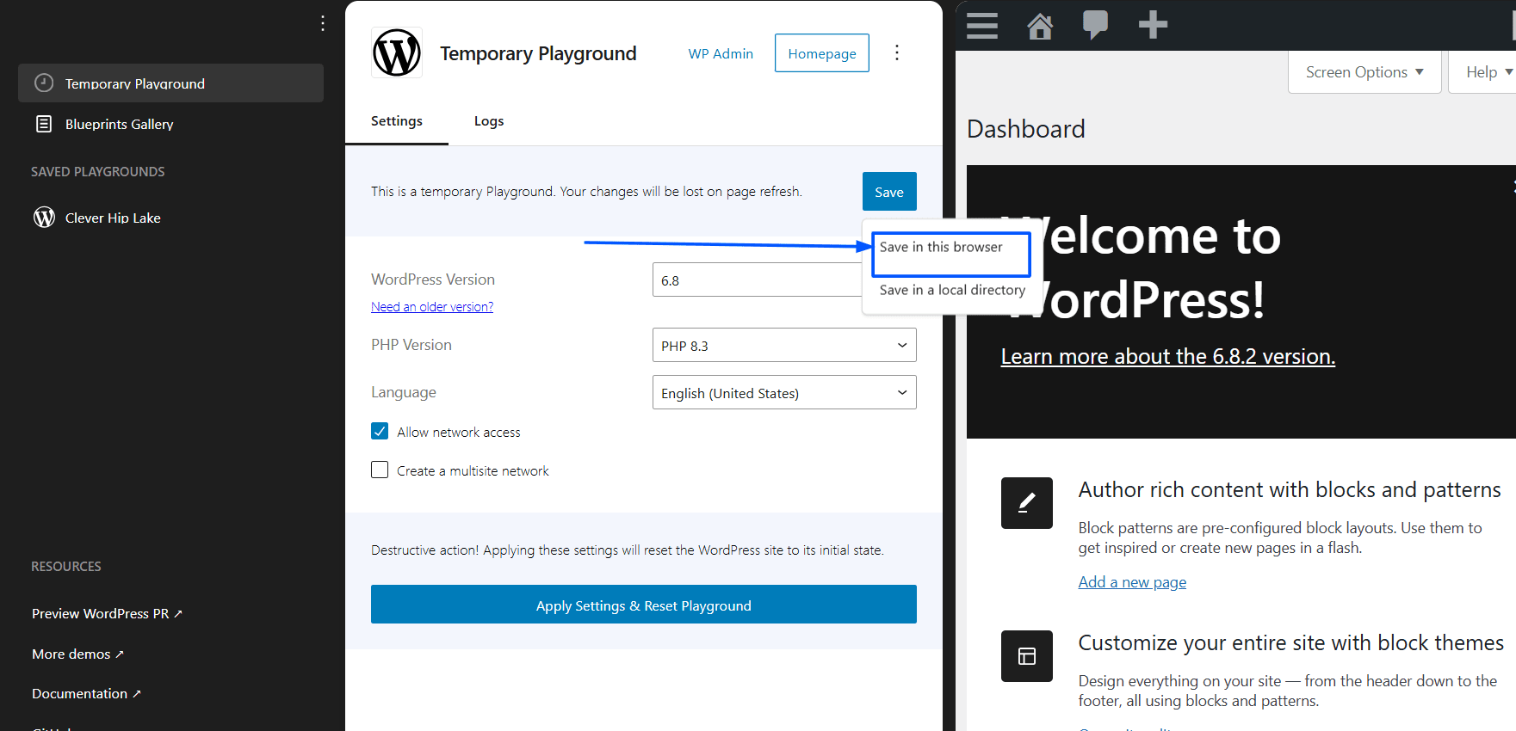Open the Playground three-dot actions menu

click(x=897, y=52)
